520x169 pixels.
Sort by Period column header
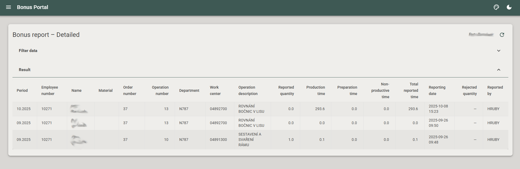22,90
